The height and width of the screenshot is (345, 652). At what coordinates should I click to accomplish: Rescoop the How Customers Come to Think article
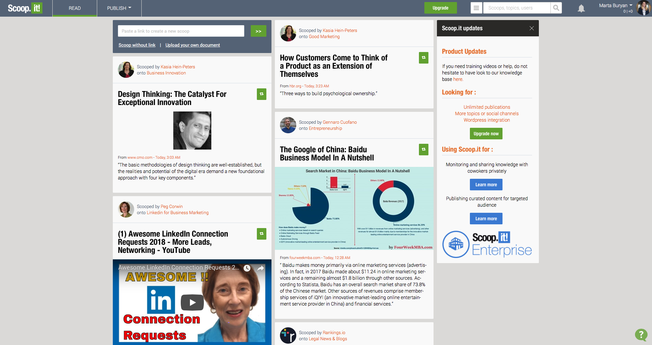coord(424,58)
